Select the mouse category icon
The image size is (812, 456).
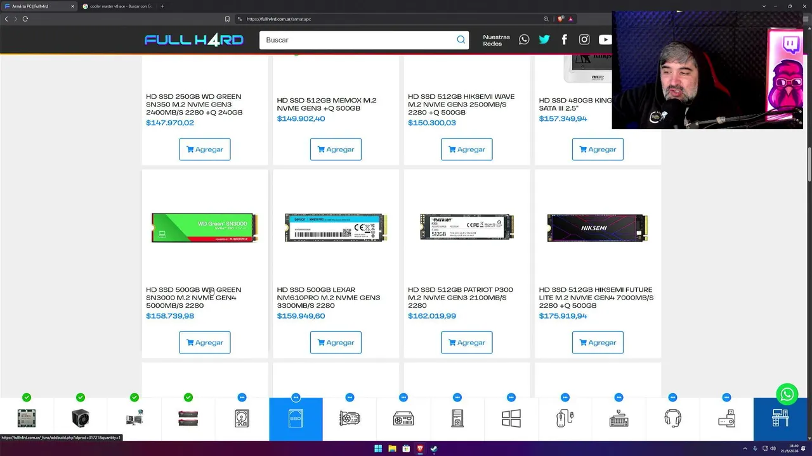pos(565,418)
